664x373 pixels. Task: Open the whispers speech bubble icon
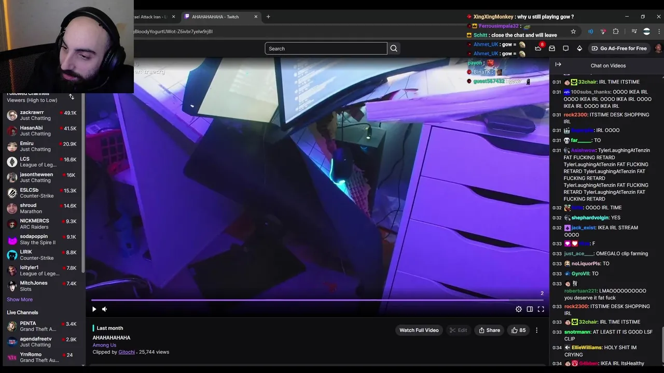(565, 48)
